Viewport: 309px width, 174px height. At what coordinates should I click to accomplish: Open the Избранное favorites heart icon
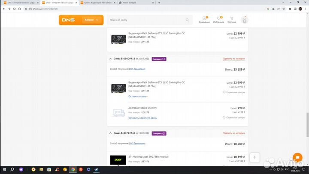[x=218, y=20]
